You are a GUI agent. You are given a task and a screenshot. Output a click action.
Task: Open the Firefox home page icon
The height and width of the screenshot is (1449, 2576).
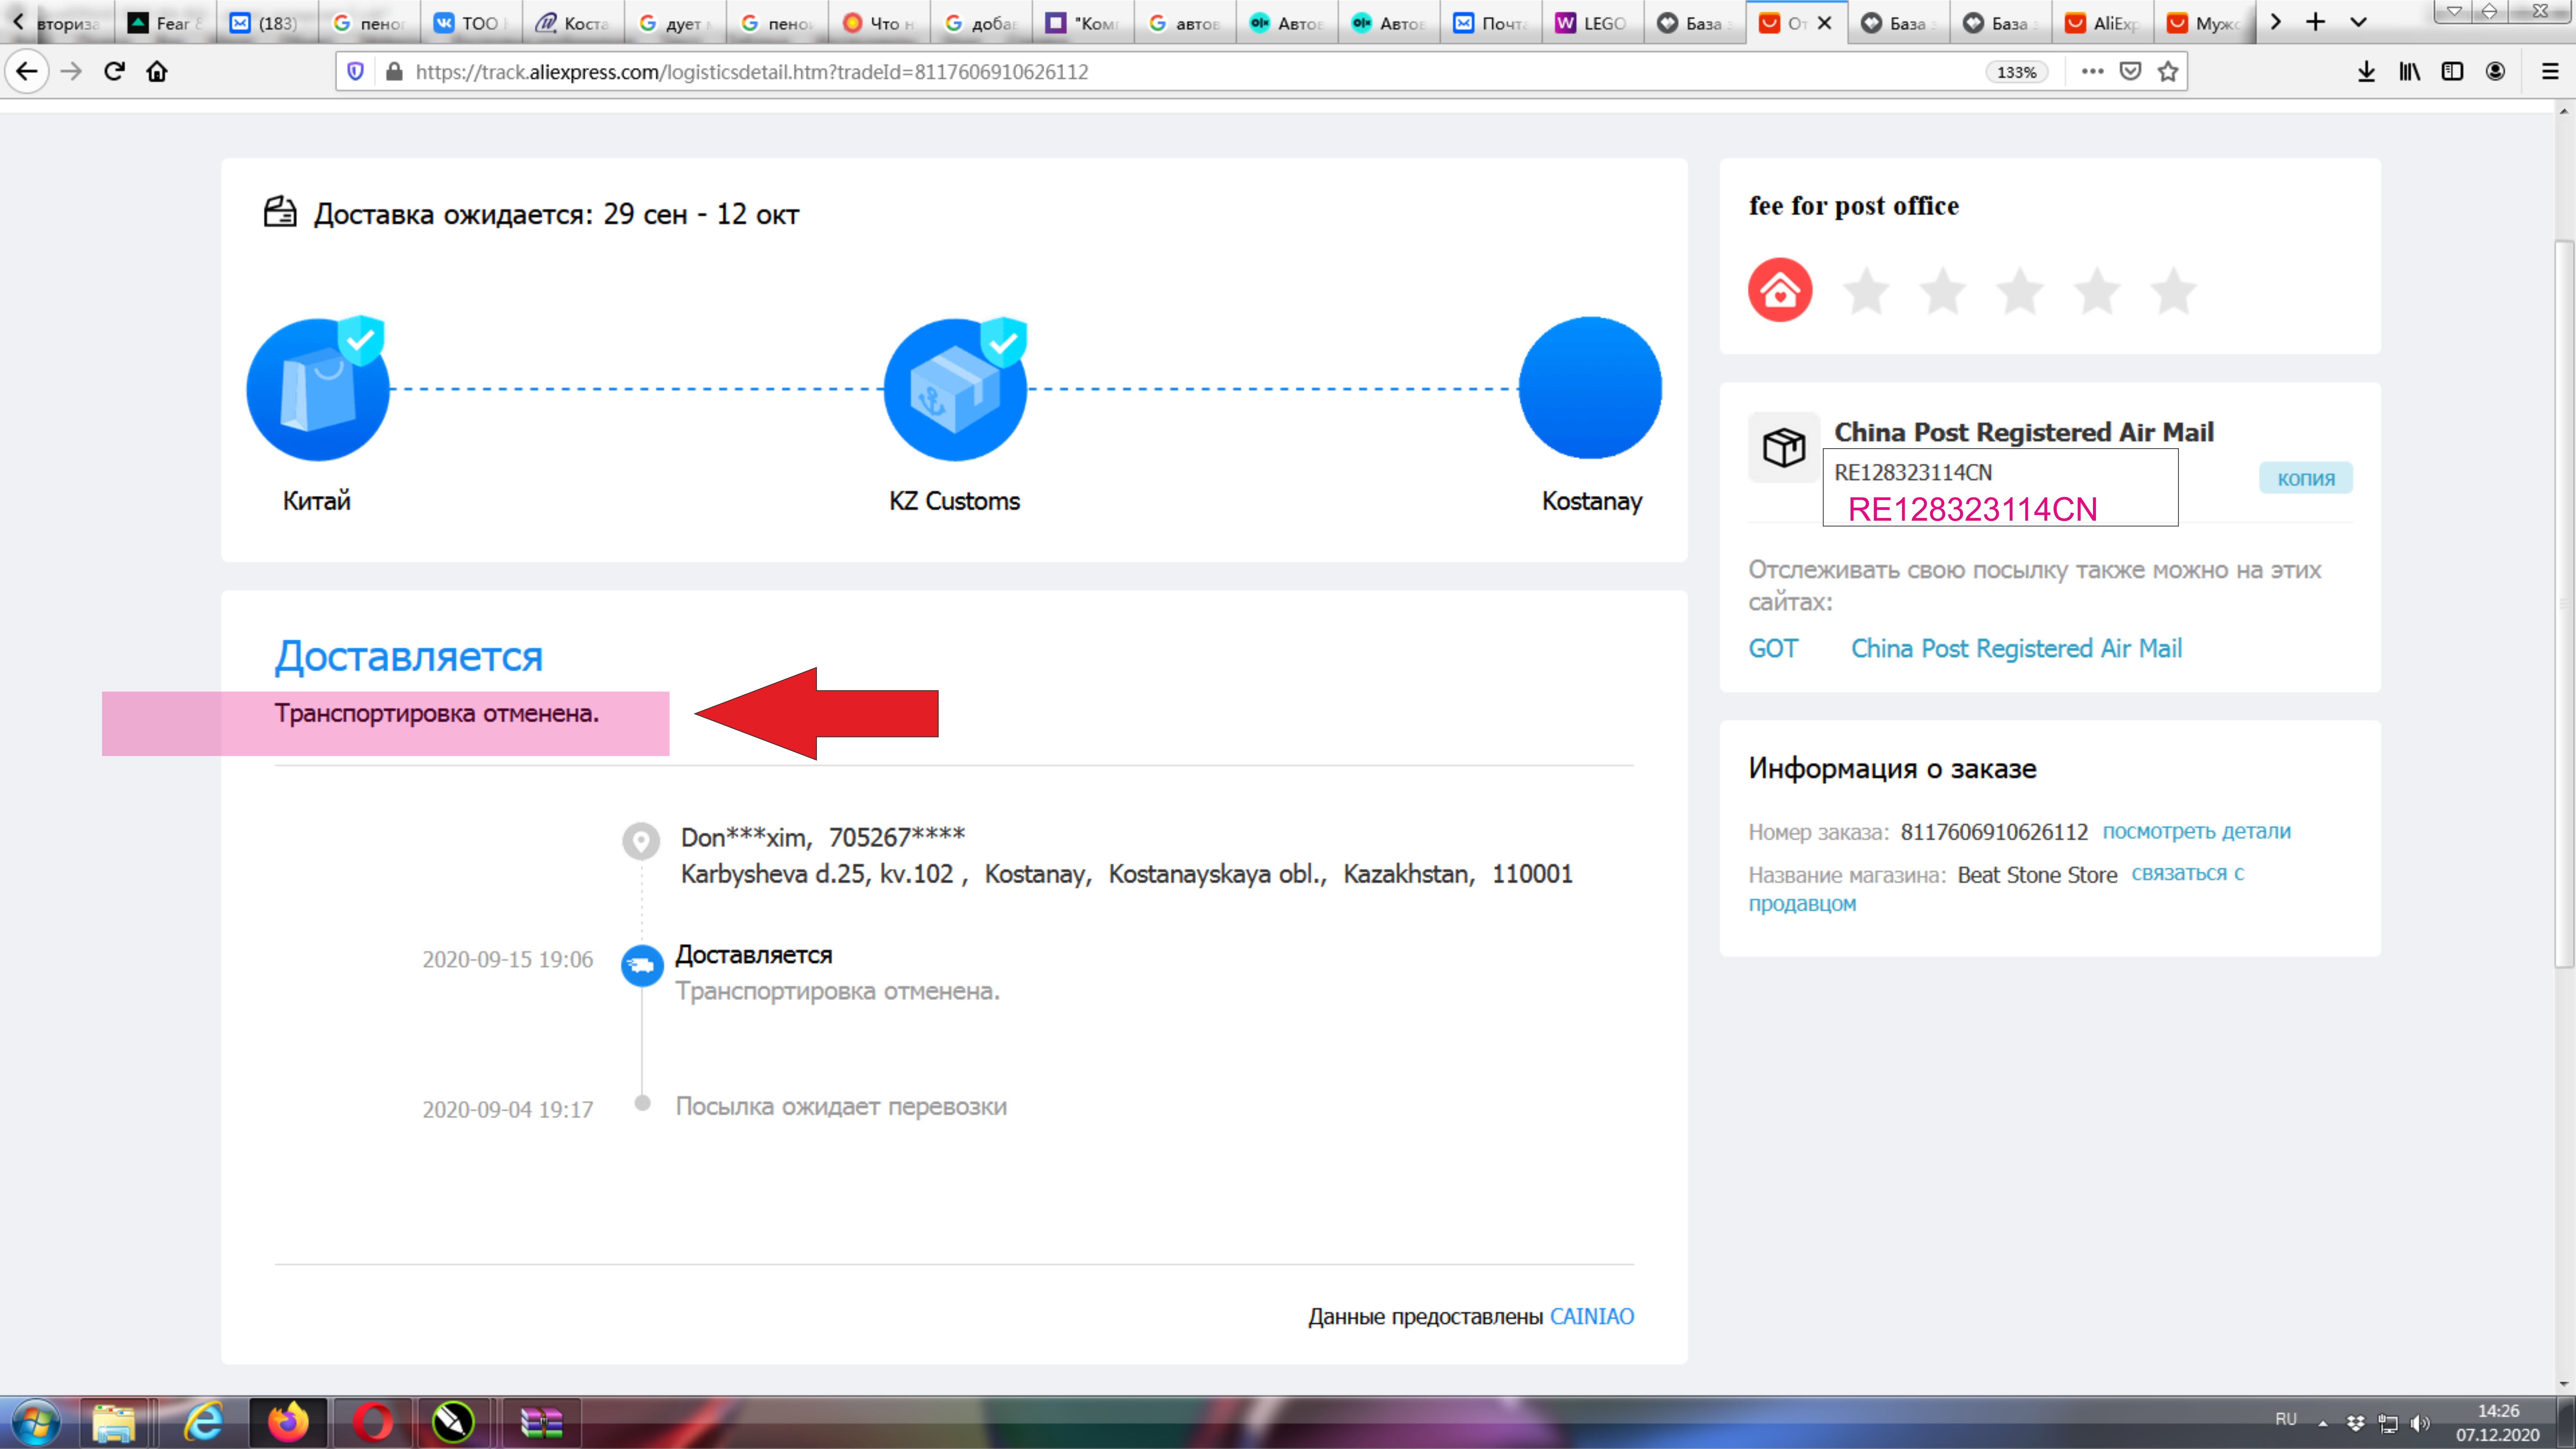click(x=157, y=71)
